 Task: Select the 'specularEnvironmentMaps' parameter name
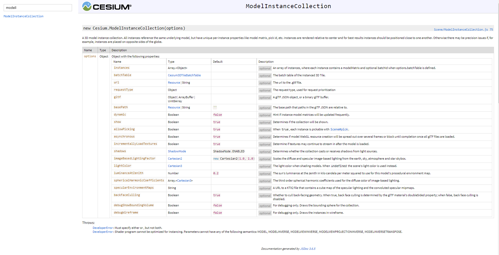(134, 188)
